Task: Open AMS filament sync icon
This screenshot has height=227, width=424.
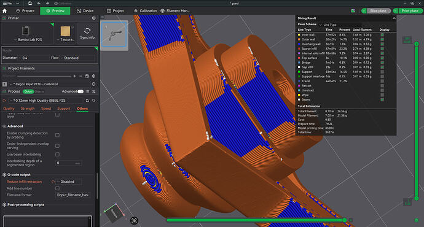Action: 87,76
